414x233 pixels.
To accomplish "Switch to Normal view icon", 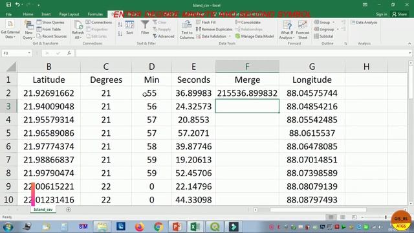I will tap(331, 217).
